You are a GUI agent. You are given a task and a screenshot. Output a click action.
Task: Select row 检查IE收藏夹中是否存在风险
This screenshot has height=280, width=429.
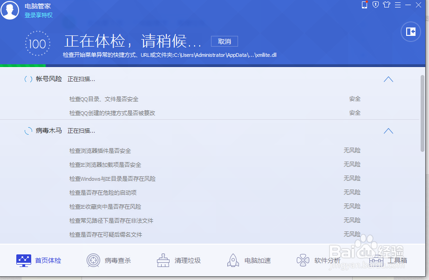(215, 207)
